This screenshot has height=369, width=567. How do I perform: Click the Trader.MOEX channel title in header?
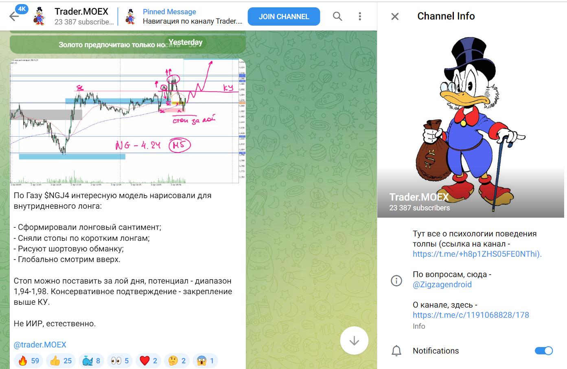click(81, 11)
